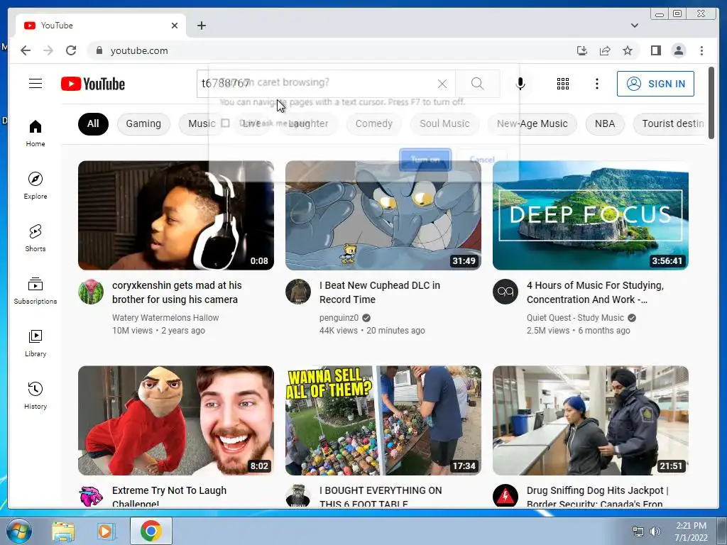This screenshot has height=545, width=727.
Task: Toggle Chrome side panel
Action: click(655, 50)
